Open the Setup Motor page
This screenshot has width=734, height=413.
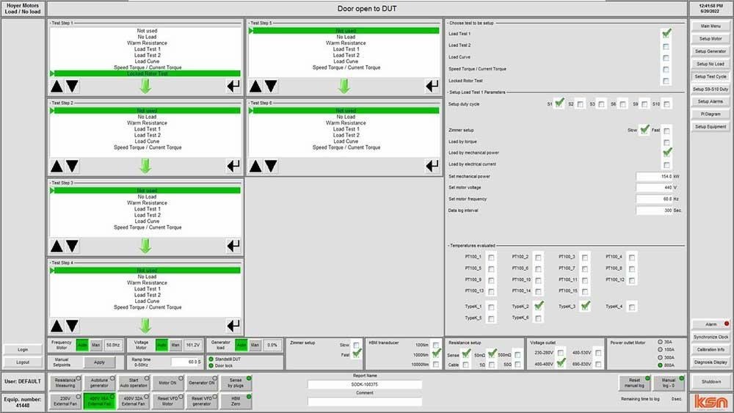(x=711, y=39)
